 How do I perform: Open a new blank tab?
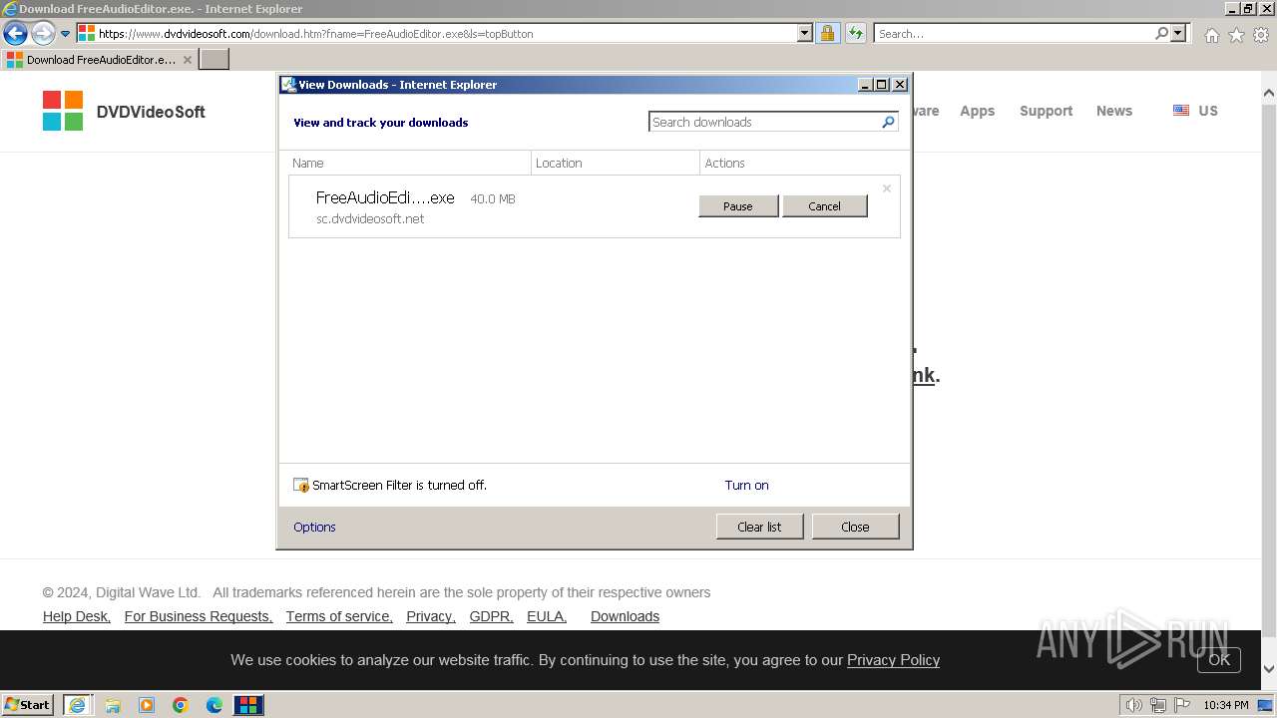(214, 60)
